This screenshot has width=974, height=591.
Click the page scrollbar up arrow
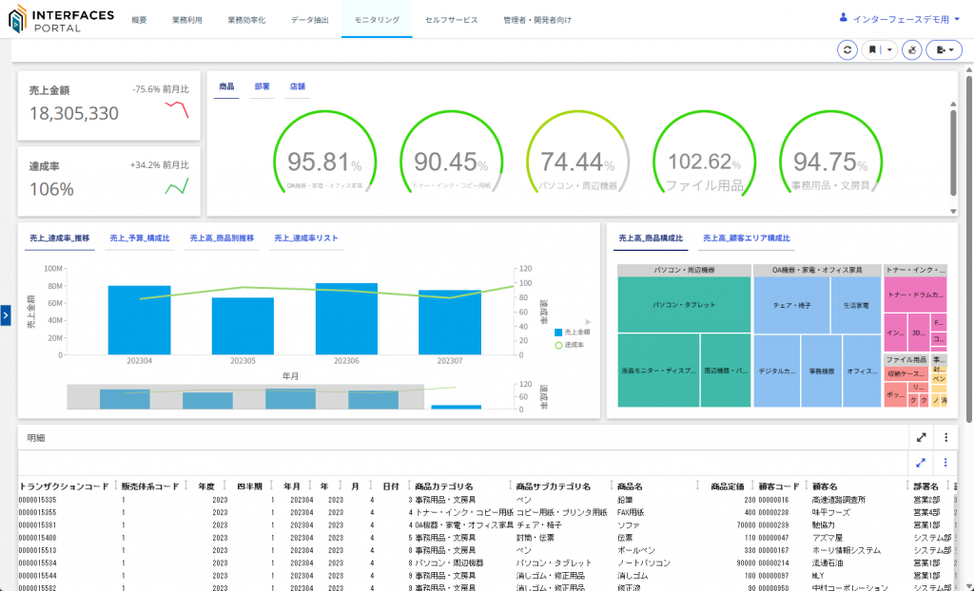coord(968,70)
